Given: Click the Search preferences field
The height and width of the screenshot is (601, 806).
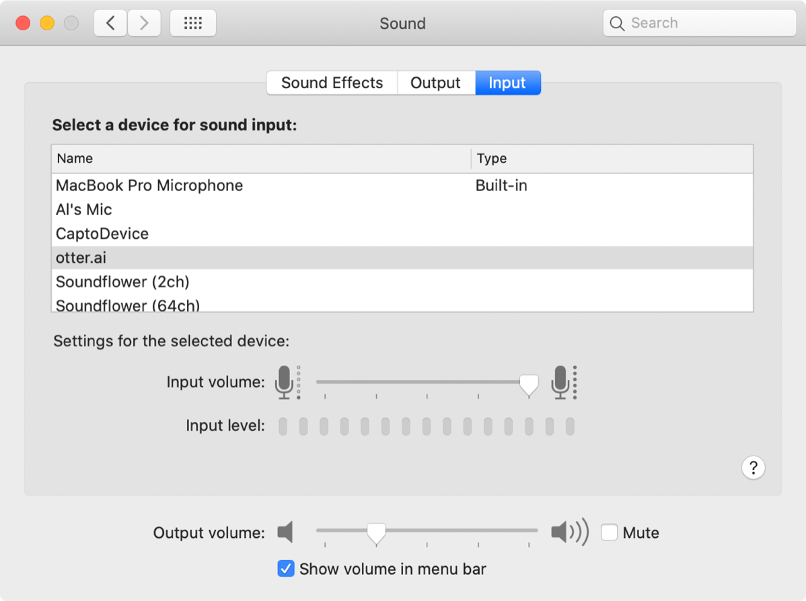Looking at the screenshot, I should tap(700, 24).
